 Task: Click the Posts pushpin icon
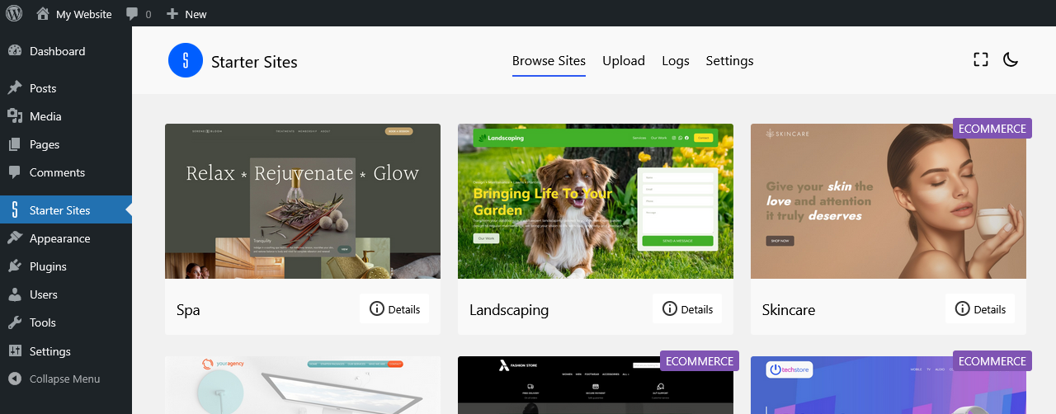point(15,88)
